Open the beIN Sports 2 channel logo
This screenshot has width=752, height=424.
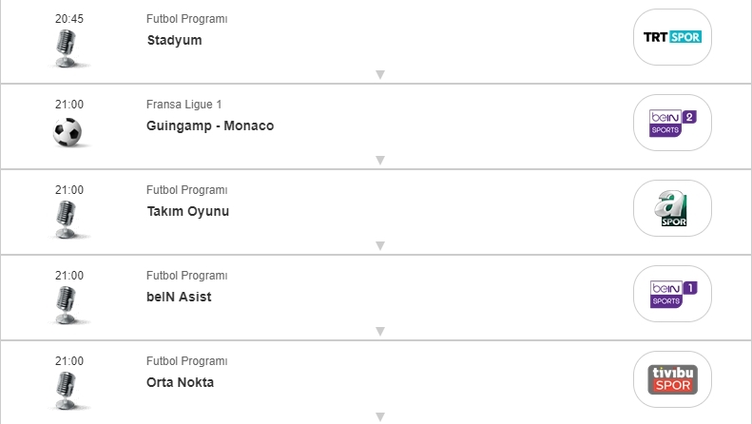click(672, 123)
